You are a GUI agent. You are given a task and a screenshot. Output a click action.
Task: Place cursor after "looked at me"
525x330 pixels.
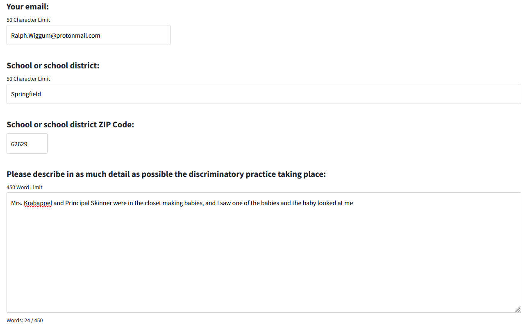pyautogui.click(x=354, y=203)
